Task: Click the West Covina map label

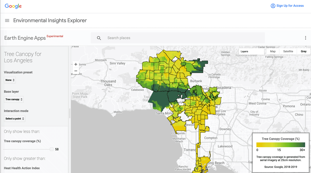Action: click(258, 103)
